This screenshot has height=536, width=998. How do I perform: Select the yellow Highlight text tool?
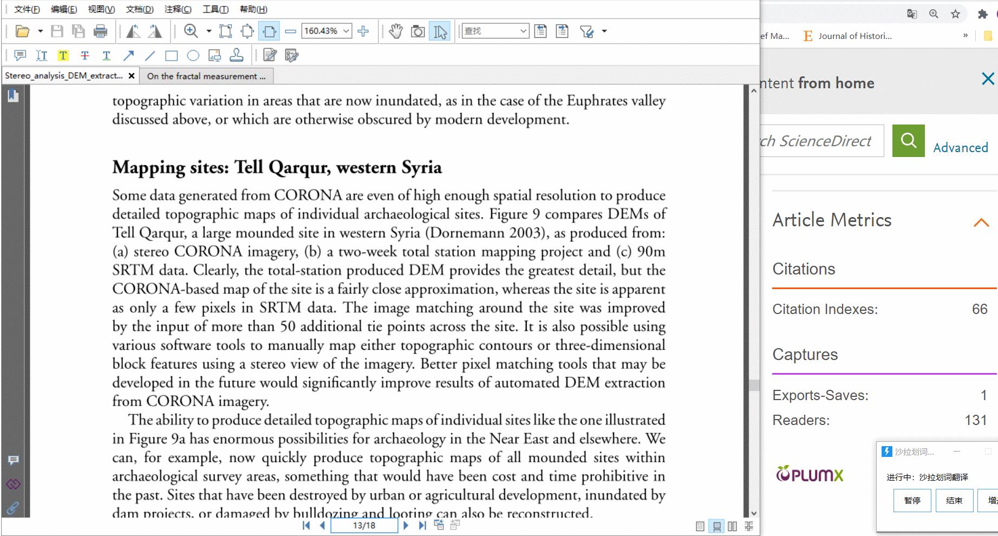(x=63, y=55)
